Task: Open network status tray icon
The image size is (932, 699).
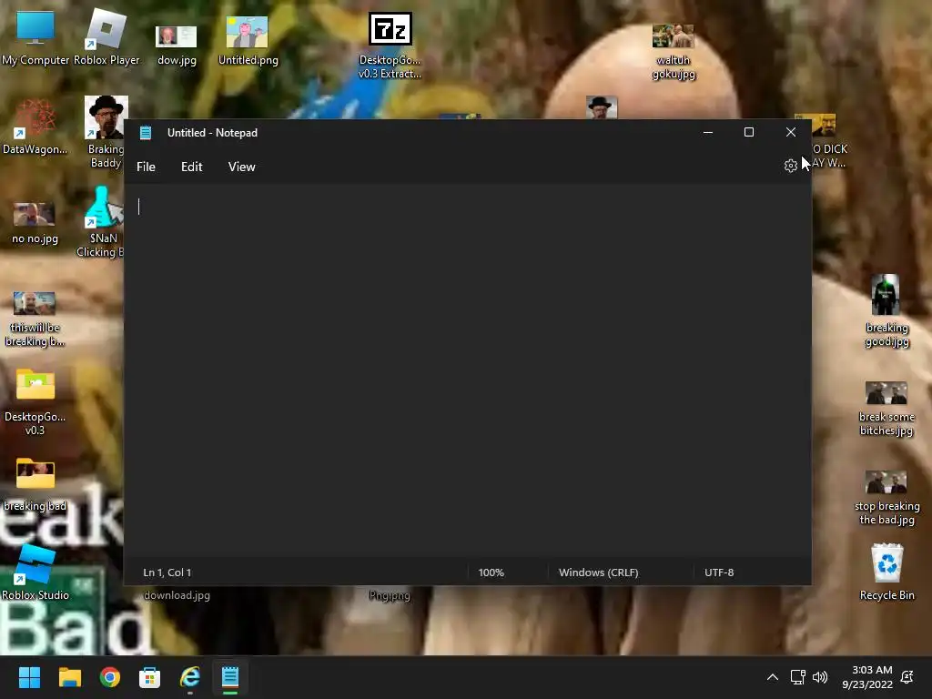Action: point(797,677)
